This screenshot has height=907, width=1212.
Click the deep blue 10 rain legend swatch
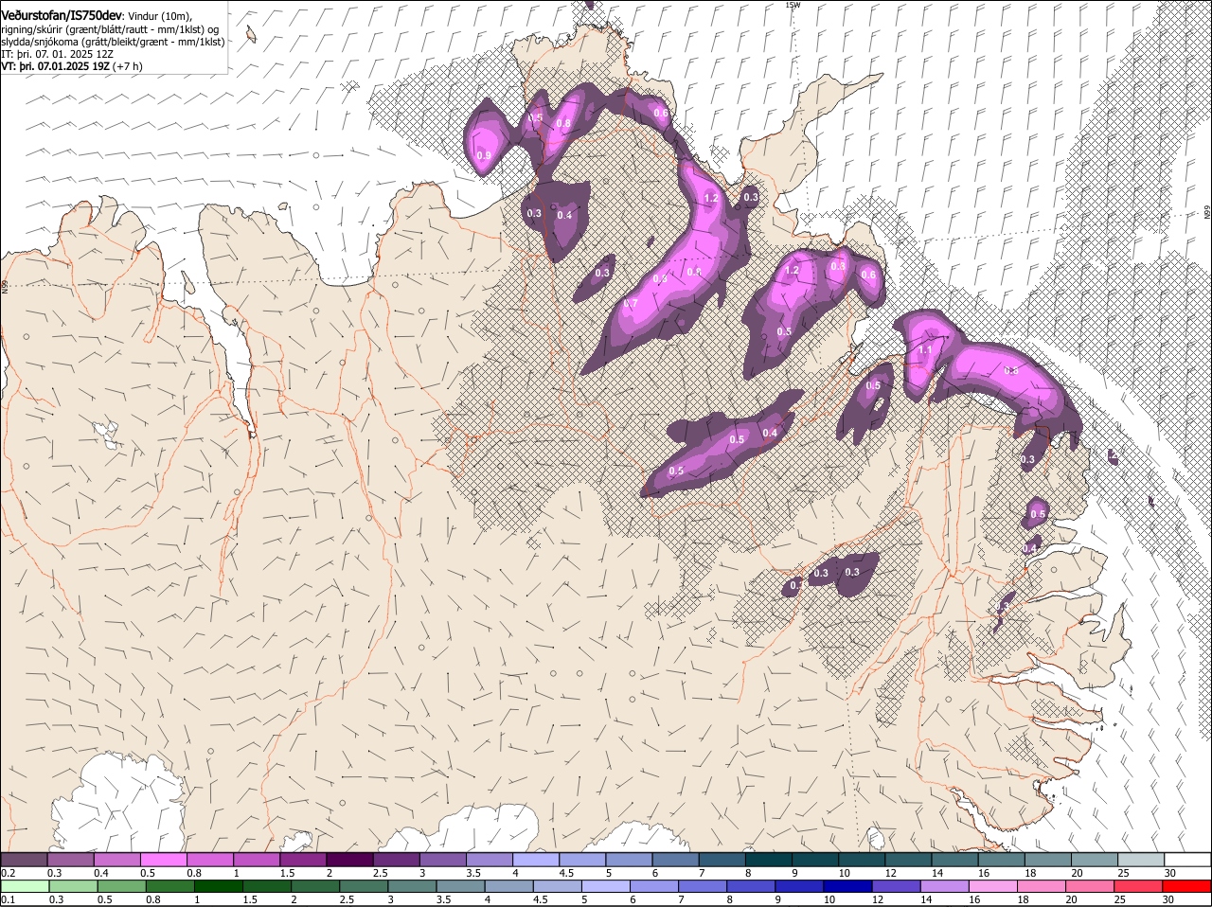pos(847,886)
